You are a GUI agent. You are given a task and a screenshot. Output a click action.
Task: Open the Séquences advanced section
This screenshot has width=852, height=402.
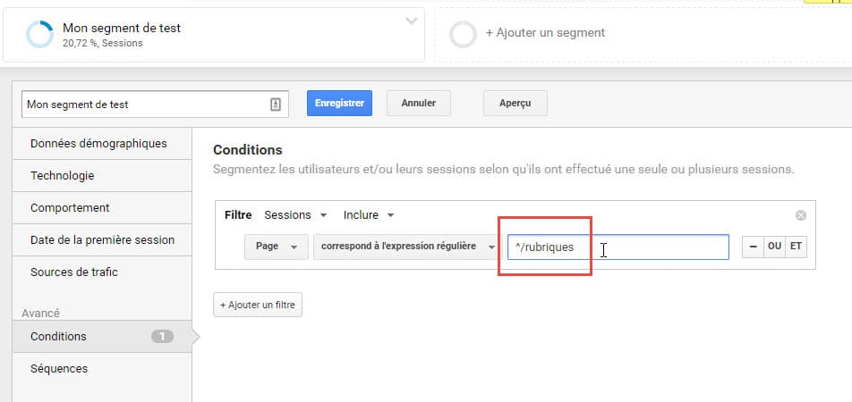(x=102, y=368)
